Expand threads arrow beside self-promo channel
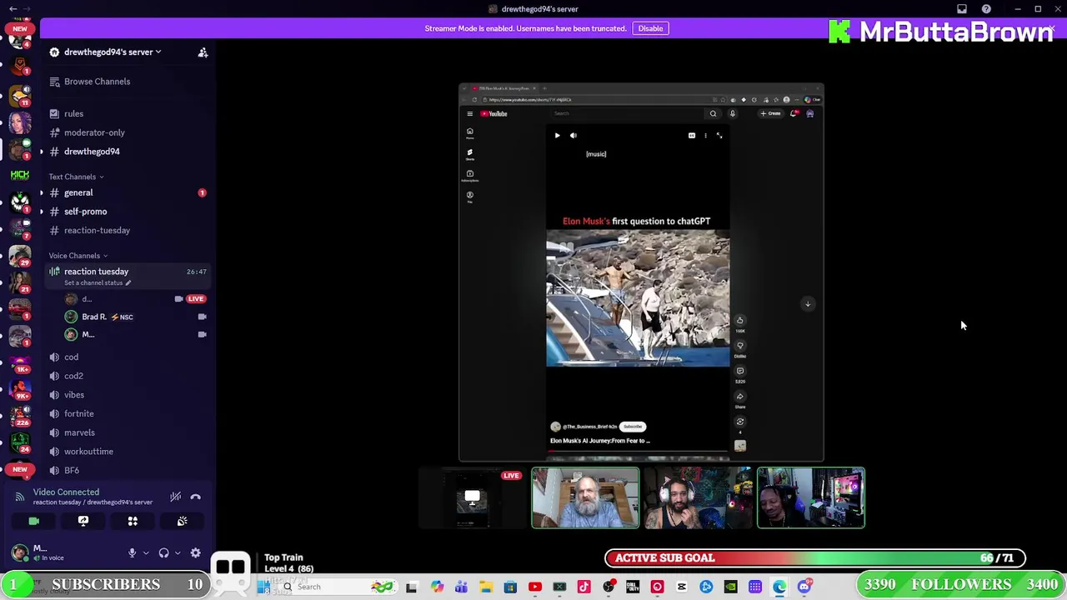 tap(41, 212)
